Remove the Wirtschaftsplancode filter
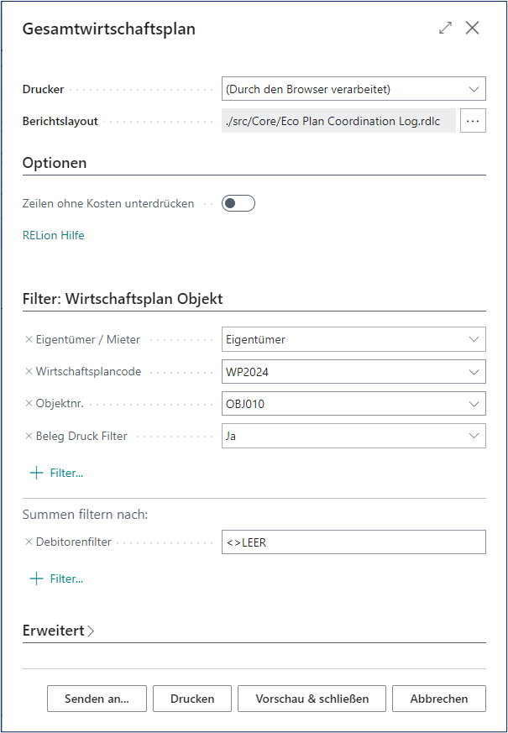The width and height of the screenshot is (508, 733). (x=29, y=371)
